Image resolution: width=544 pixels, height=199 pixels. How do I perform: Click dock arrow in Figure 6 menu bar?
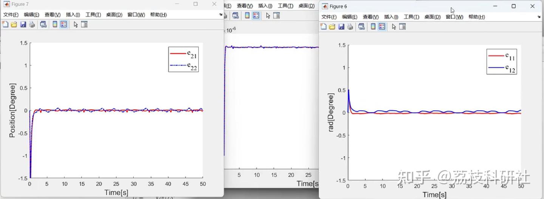(539, 17)
